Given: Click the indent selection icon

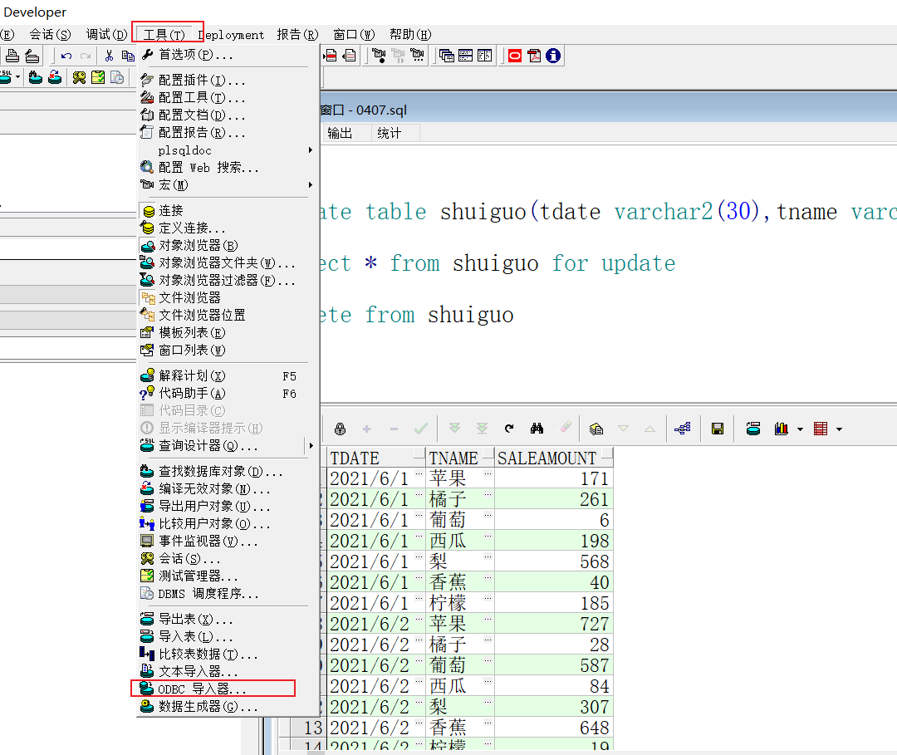Looking at the screenshot, I should (331, 56).
